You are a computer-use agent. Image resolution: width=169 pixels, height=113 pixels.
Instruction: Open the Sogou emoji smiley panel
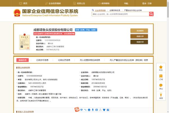point(89,110)
